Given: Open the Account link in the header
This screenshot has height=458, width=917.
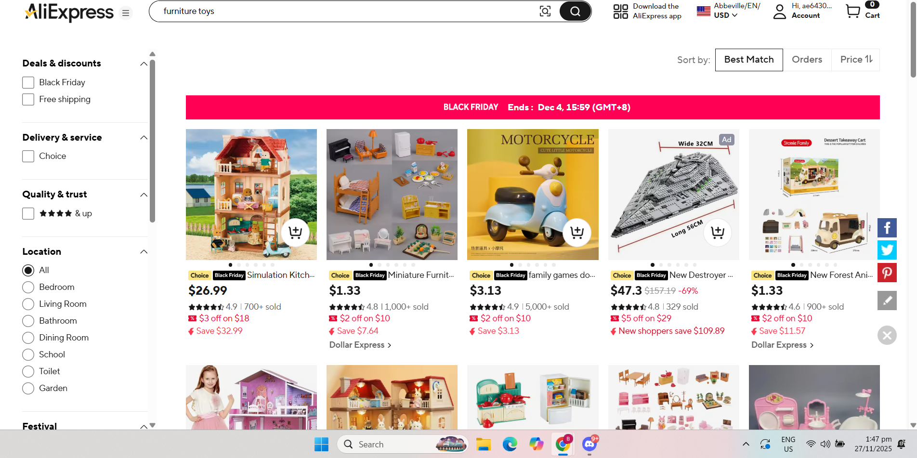Looking at the screenshot, I should coord(806,15).
